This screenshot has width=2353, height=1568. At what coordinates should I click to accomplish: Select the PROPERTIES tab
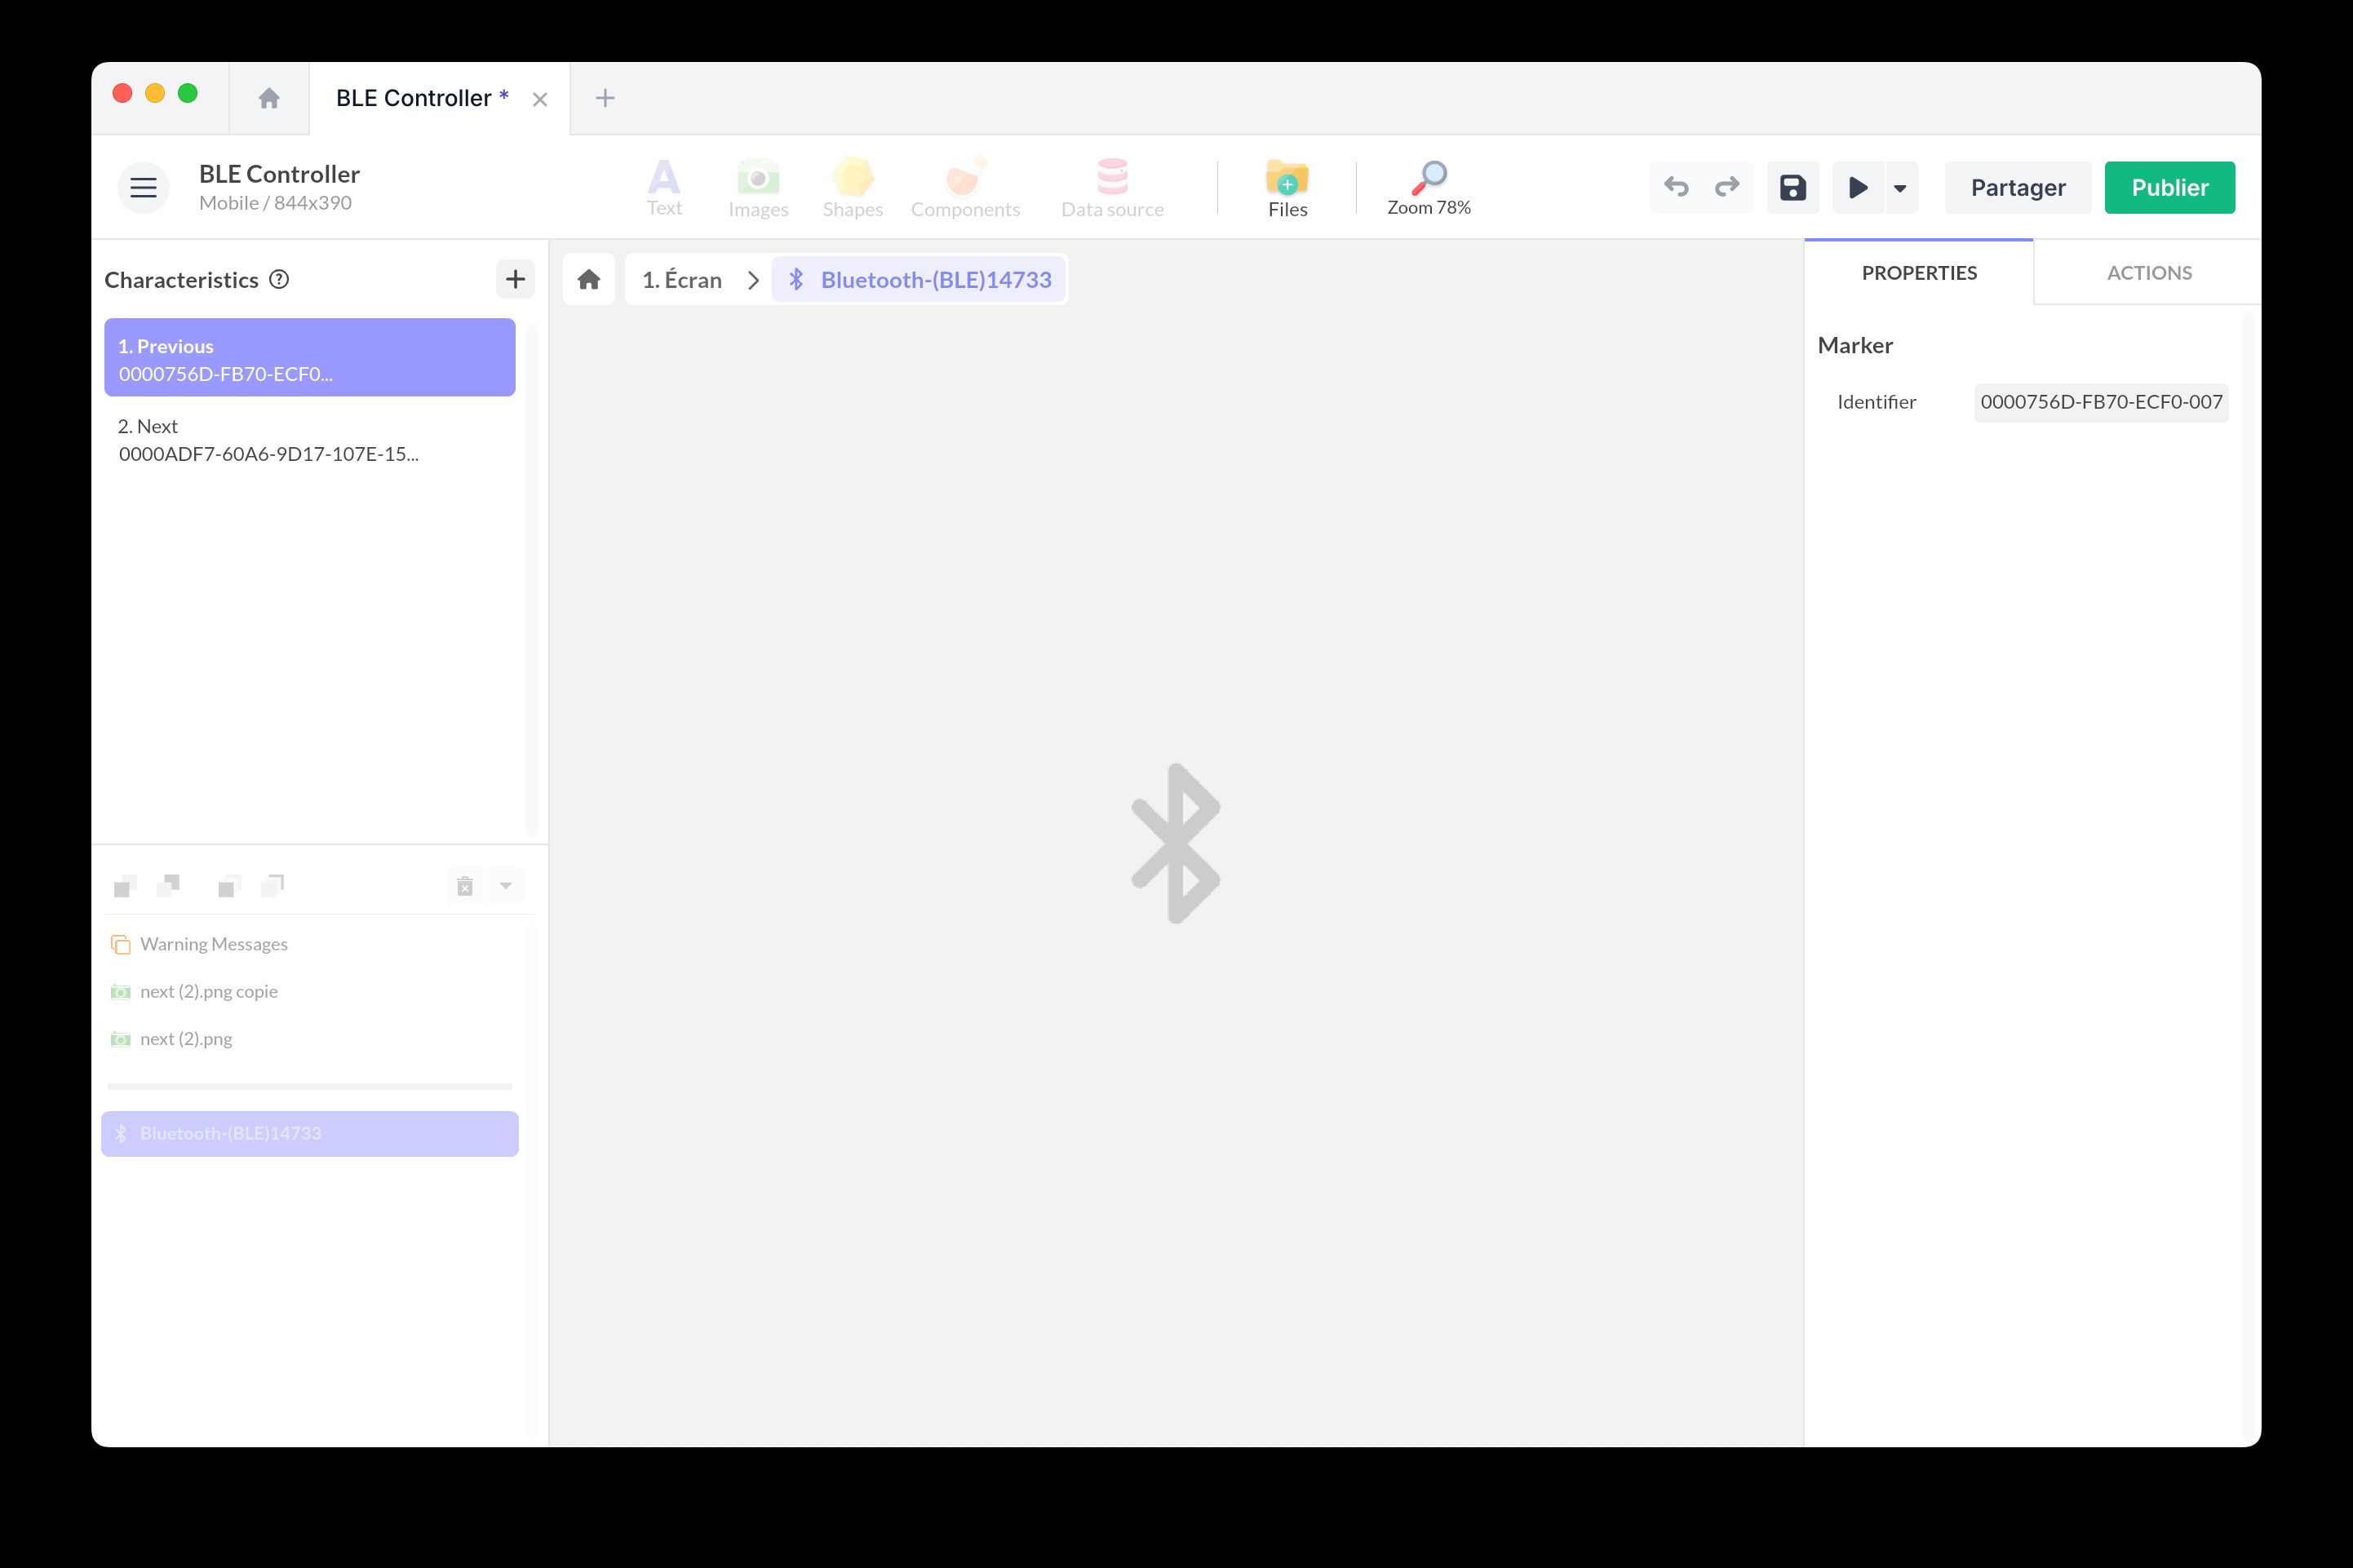coord(1918,272)
